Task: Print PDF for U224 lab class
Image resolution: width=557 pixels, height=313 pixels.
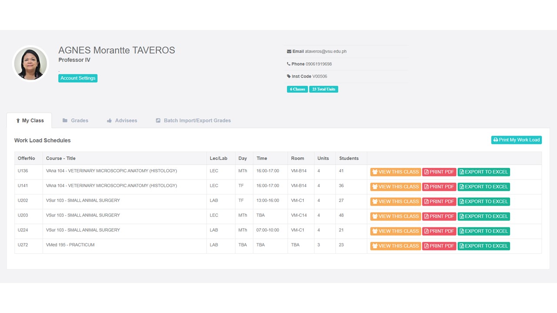Action: (x=439, y=231)
